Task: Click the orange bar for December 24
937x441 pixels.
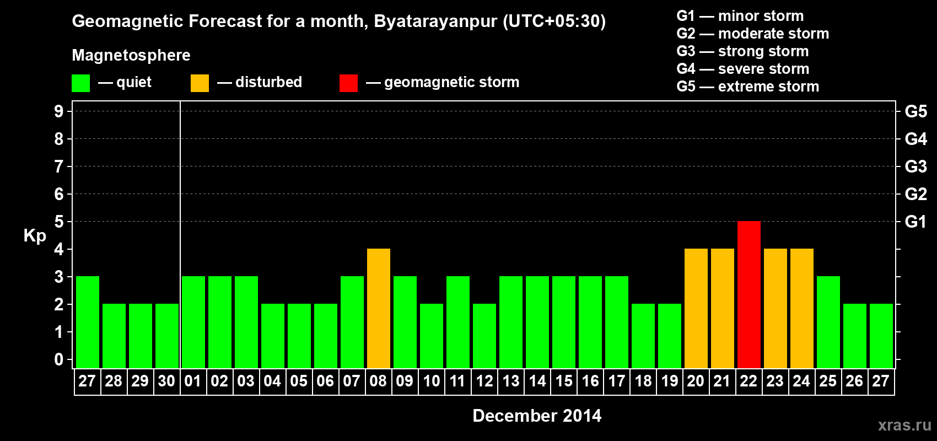Action: [802, 308]
